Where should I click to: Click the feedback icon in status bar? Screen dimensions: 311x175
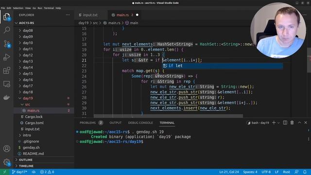click(296, 172)
